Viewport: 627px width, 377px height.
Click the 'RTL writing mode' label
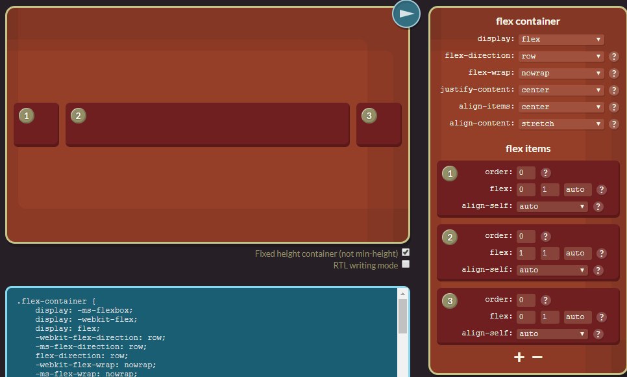click(365, 265)
